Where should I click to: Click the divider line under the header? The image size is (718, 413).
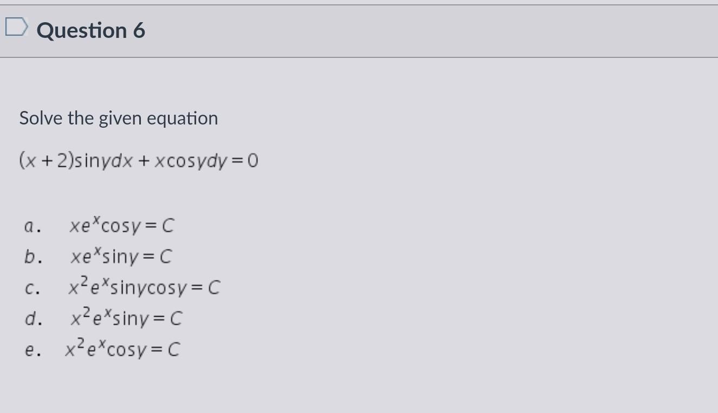click(358, 57)
